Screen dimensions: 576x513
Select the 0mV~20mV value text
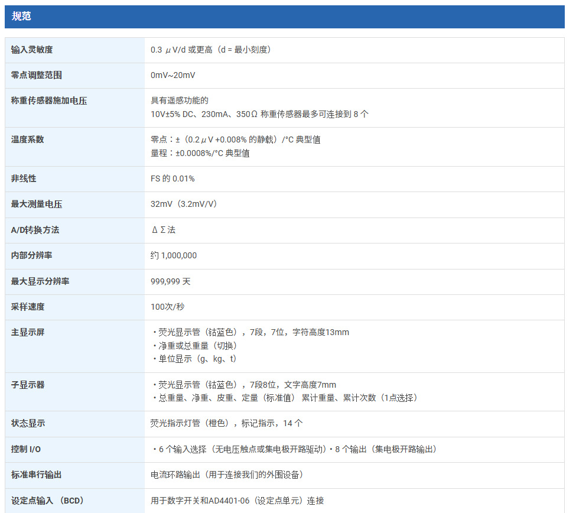[x=173, y=75]
